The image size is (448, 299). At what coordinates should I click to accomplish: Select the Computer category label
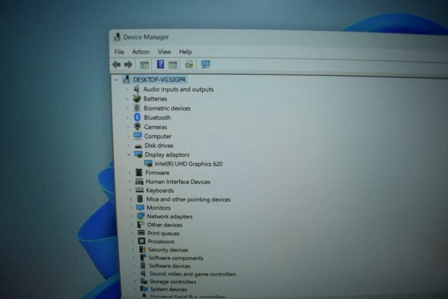(x=158, y=136)
